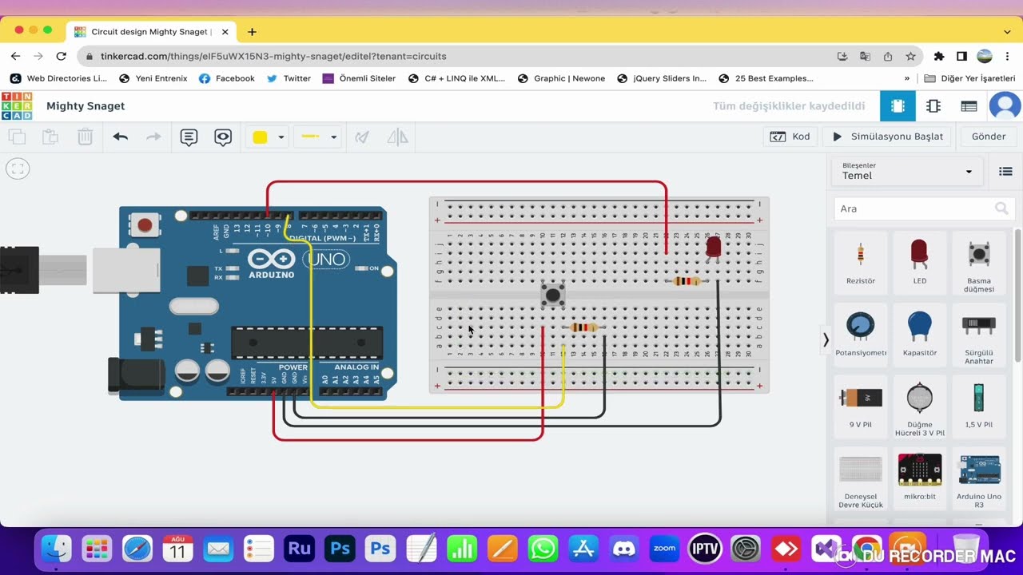This screenshot has height=575, width=1023.
Task: Open the Notes tool icon
Action: (x=189, y=137)
